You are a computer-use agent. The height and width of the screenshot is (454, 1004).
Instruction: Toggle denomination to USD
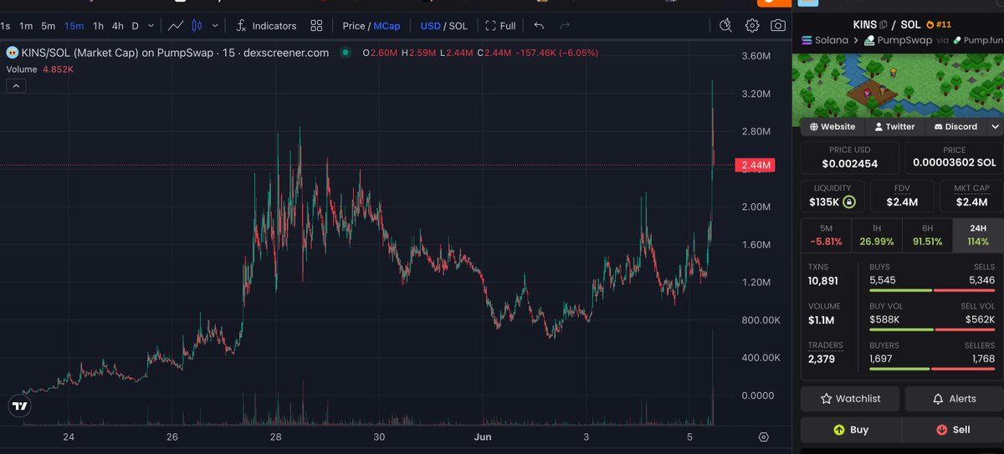(x=430, y=26)
